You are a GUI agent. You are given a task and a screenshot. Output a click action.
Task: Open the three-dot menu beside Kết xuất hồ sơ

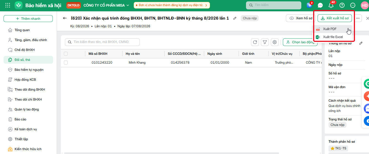[358, 18]
